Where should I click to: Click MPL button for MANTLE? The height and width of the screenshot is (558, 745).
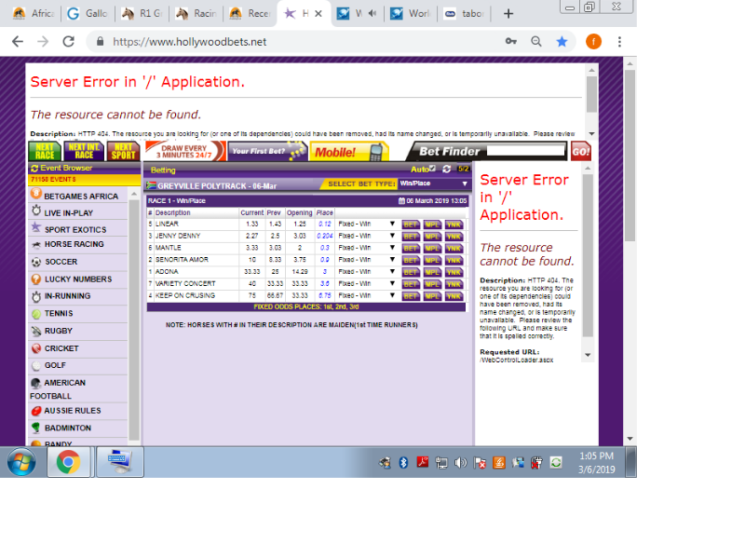point(432,249)
